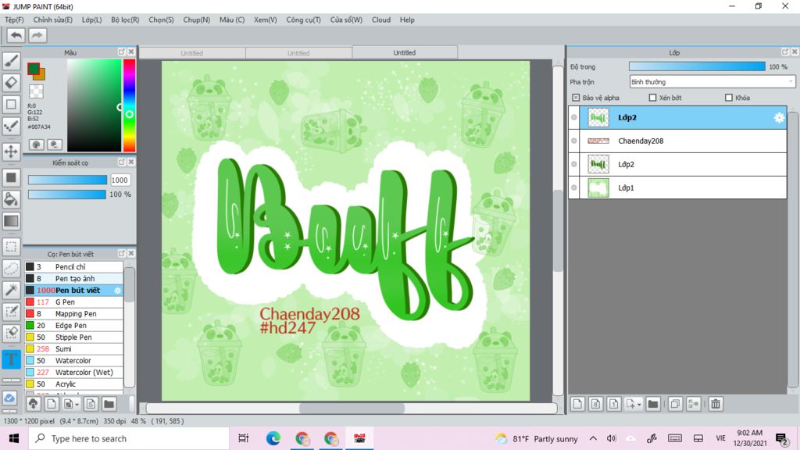Activate the Lasso select tool
Image resolution: width=800 pixels, height=450 pixels.
[x=11, y=269]
